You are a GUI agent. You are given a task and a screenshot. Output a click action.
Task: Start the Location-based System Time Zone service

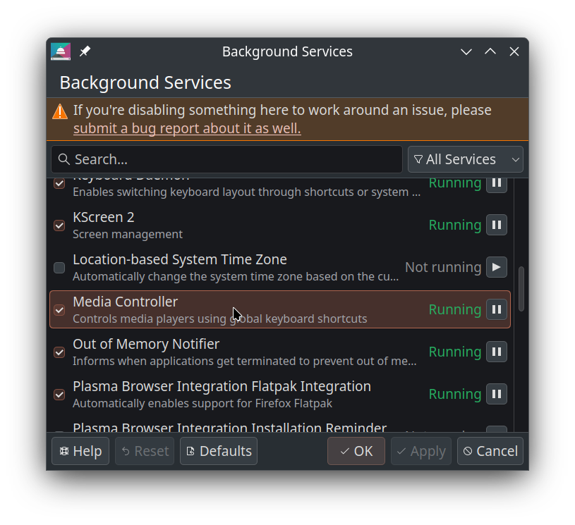tap(497, 268)
